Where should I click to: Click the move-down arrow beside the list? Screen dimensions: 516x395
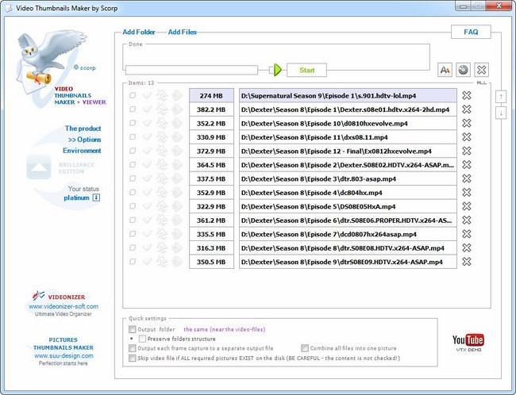(500, 113)
